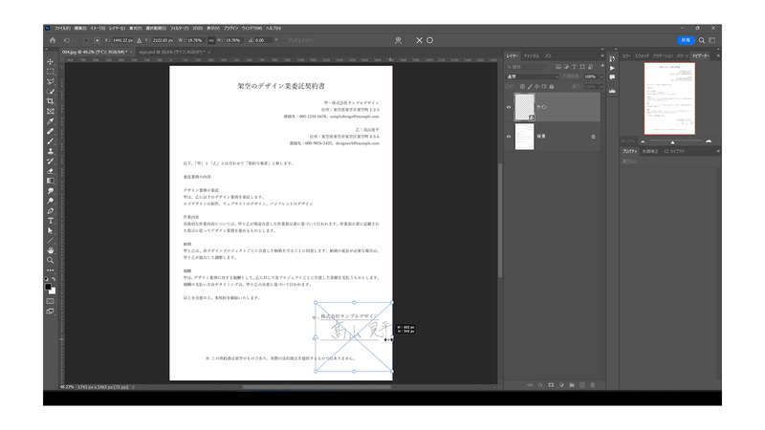
Task: Toggle pixel layer filter icon
Action: click(x=558, y=66)
